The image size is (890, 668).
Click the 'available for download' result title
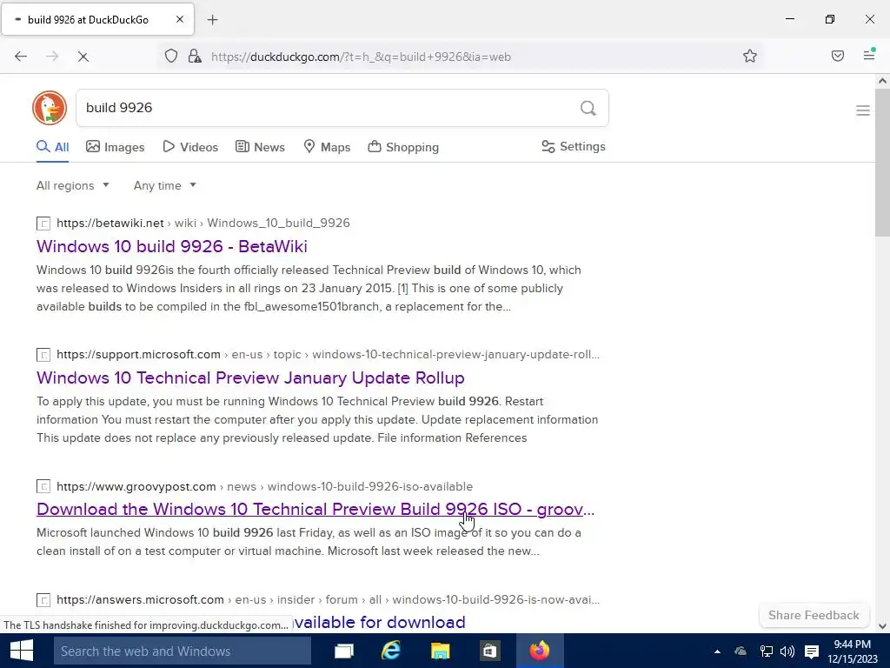380,623
